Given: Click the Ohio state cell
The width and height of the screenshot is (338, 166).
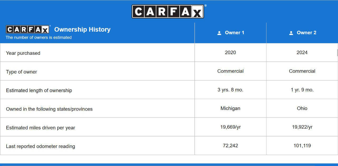Looking at the screenshot, I should (x=302, y=108).
